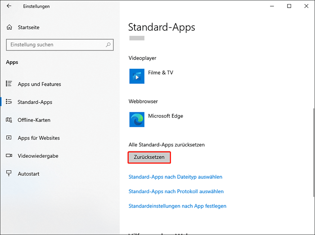
Task: Maximize the Einstellungen window
Action: pos(289,6)
